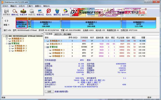The image size is (161, 100).
Task: Click the drive icon in the table's 本地磁盘(F:) row
Action: [x=50, y=56]
